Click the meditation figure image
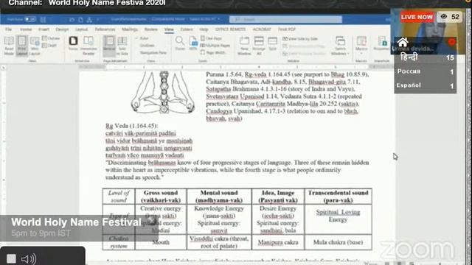 coord(162,92)
